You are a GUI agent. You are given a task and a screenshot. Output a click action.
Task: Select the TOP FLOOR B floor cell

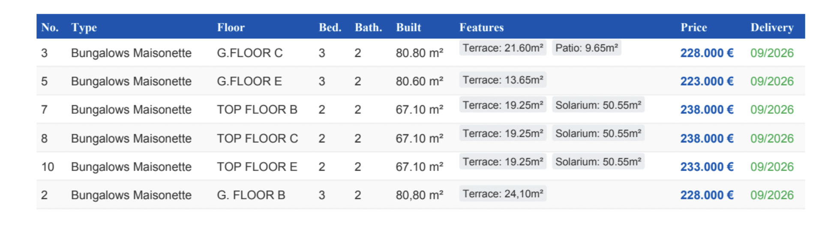coord(257,109)
